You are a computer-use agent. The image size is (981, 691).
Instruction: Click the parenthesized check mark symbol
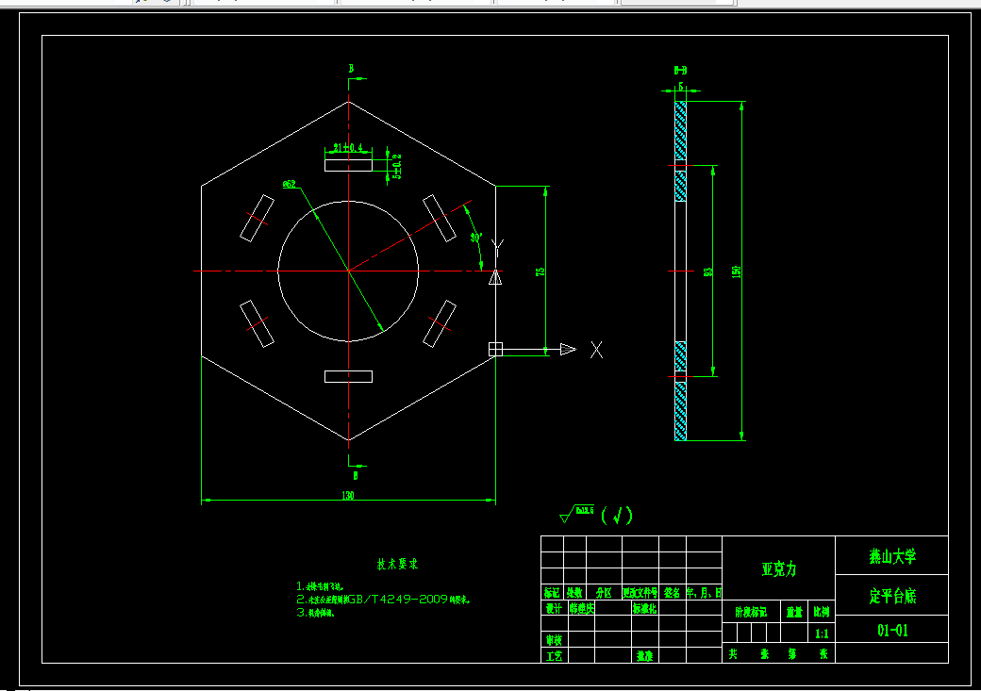click(617, 516)
